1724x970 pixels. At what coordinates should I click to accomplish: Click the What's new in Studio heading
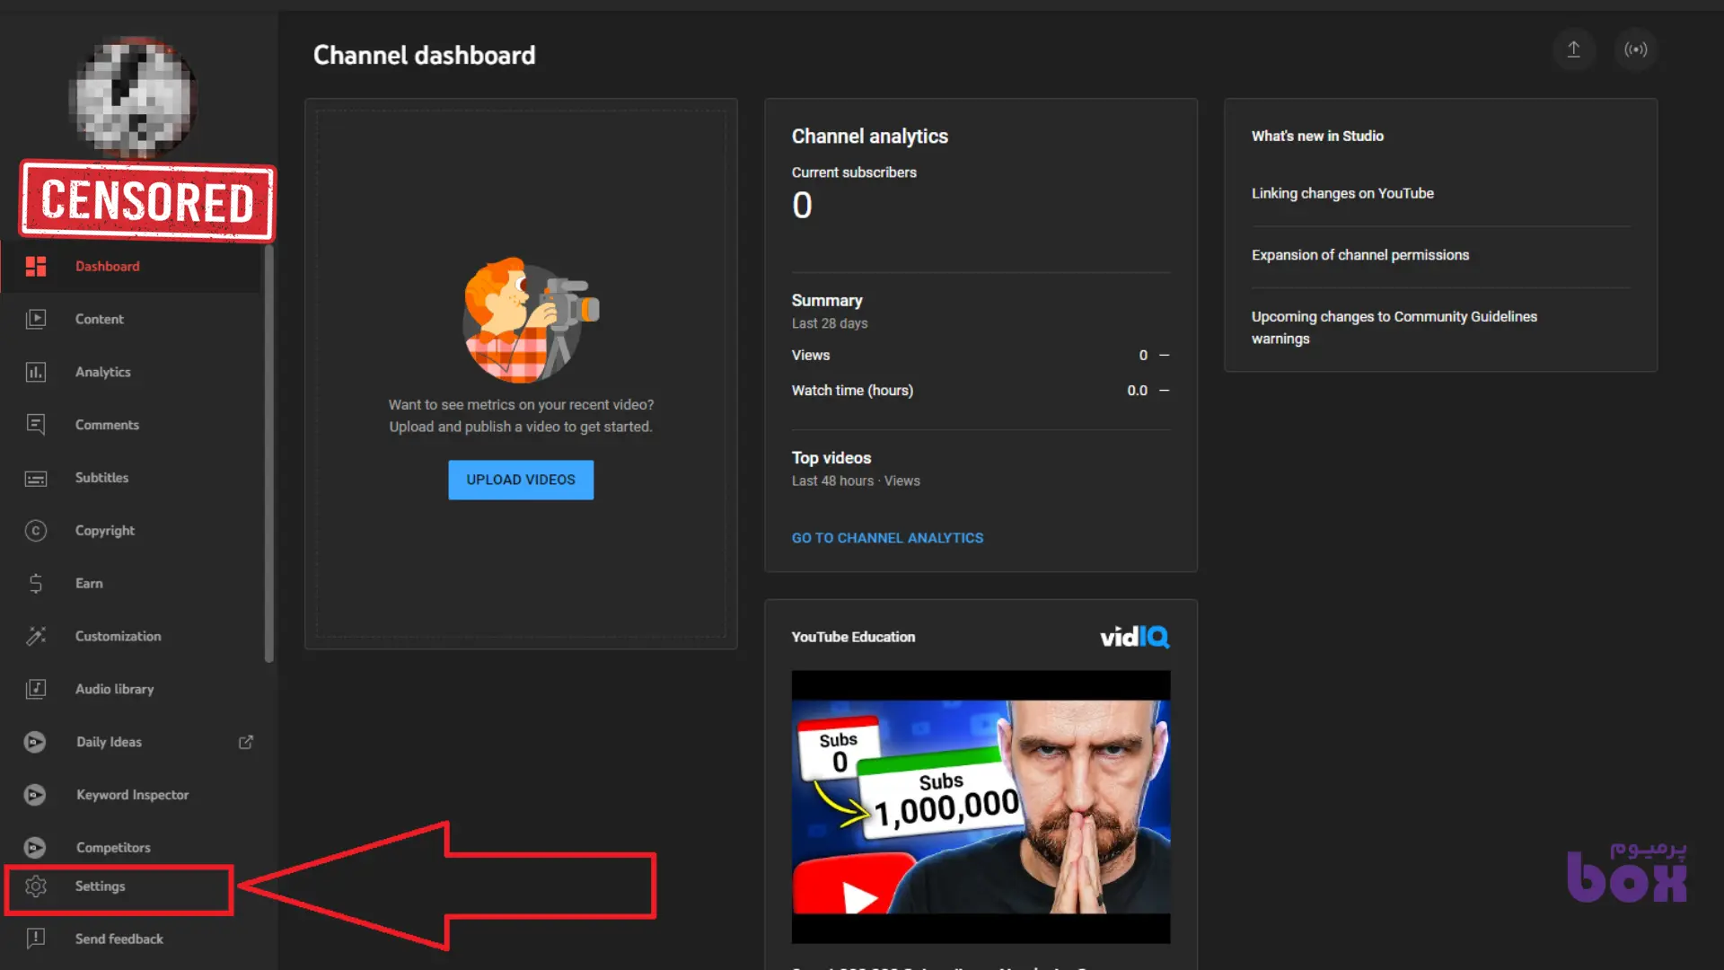[1317, 137]
